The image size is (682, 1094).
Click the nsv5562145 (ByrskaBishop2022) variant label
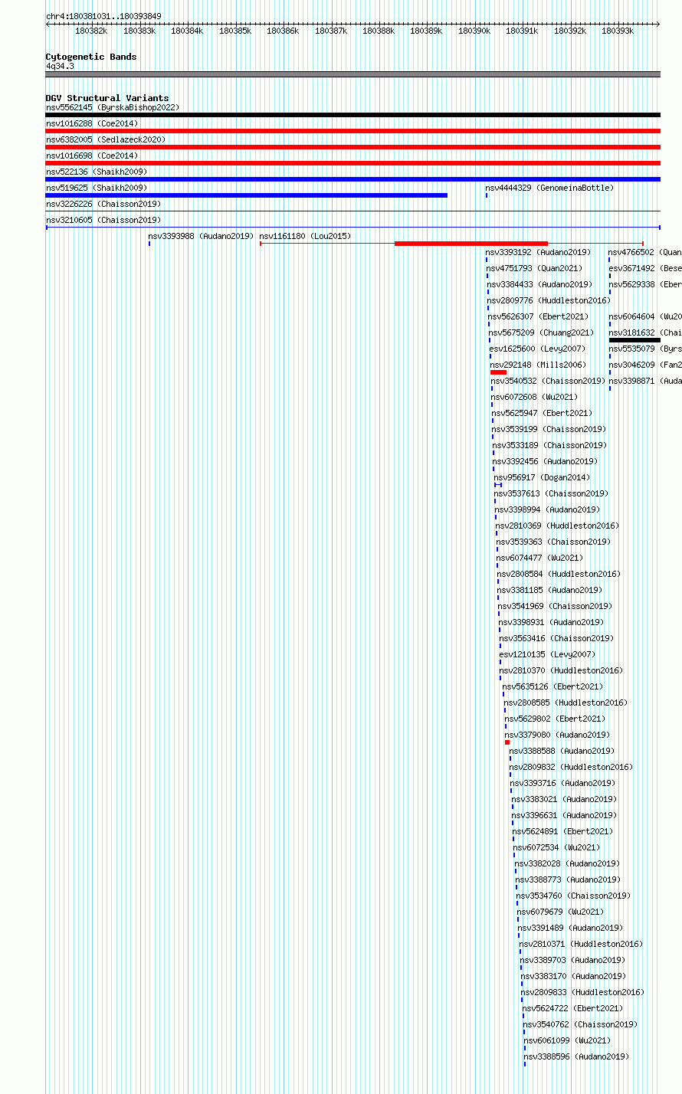[x=113, y=108]
